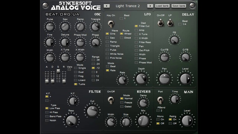Click the Save bank button
238x134 pixels.
[178, 6]
